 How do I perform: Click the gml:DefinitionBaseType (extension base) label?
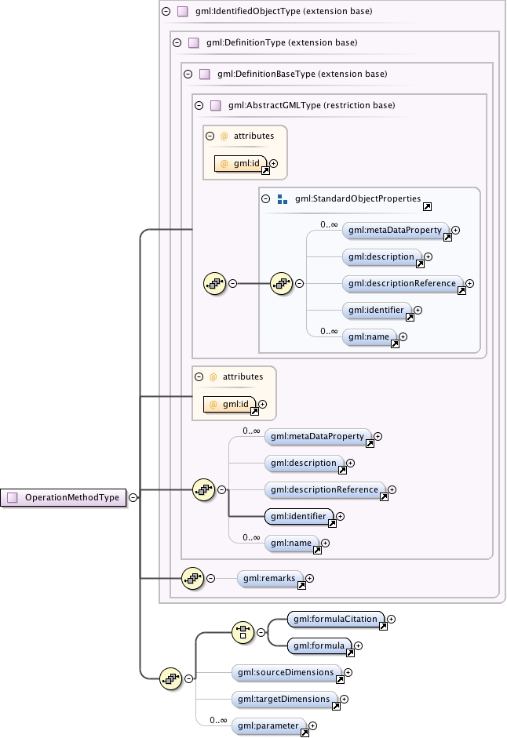click(302, 74)
